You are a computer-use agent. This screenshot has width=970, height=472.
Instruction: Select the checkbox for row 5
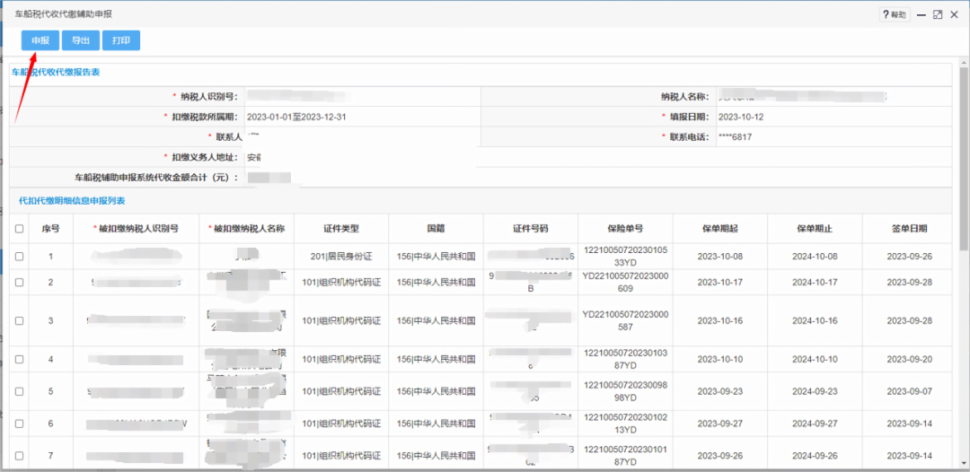[20, 391]
